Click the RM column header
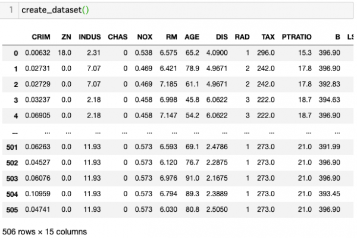357x238 pixels. click(x=171, y=37)
